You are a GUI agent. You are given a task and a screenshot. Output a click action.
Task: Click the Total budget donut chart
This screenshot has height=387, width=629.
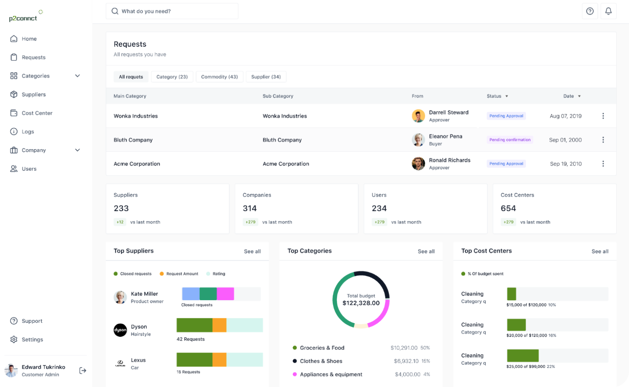(x=361, y=299)
